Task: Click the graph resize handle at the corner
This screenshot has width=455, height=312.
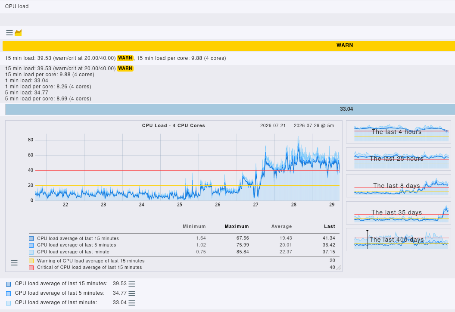Action: coord(338,268)
